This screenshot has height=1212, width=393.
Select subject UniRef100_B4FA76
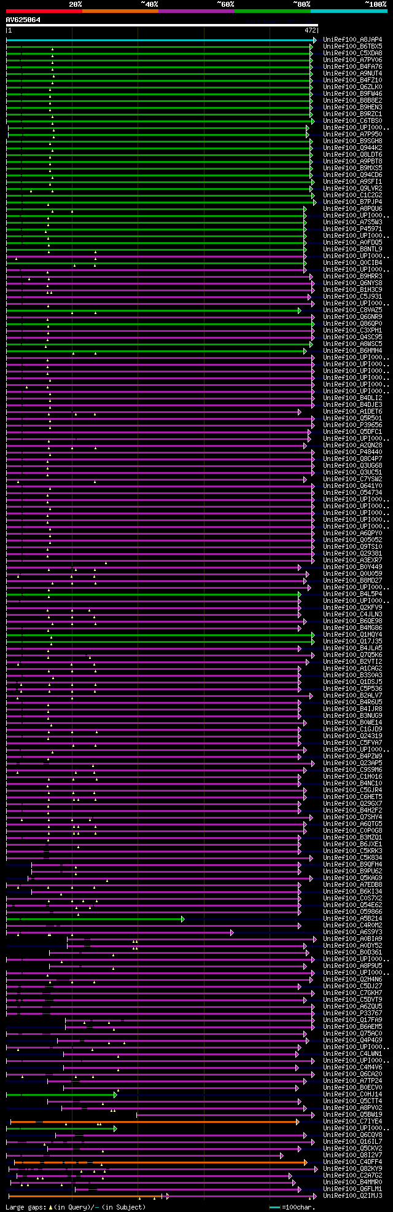(x=352, y=67)
